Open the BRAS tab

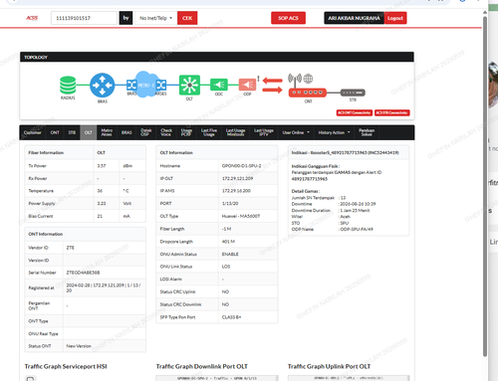click(126, 132)
